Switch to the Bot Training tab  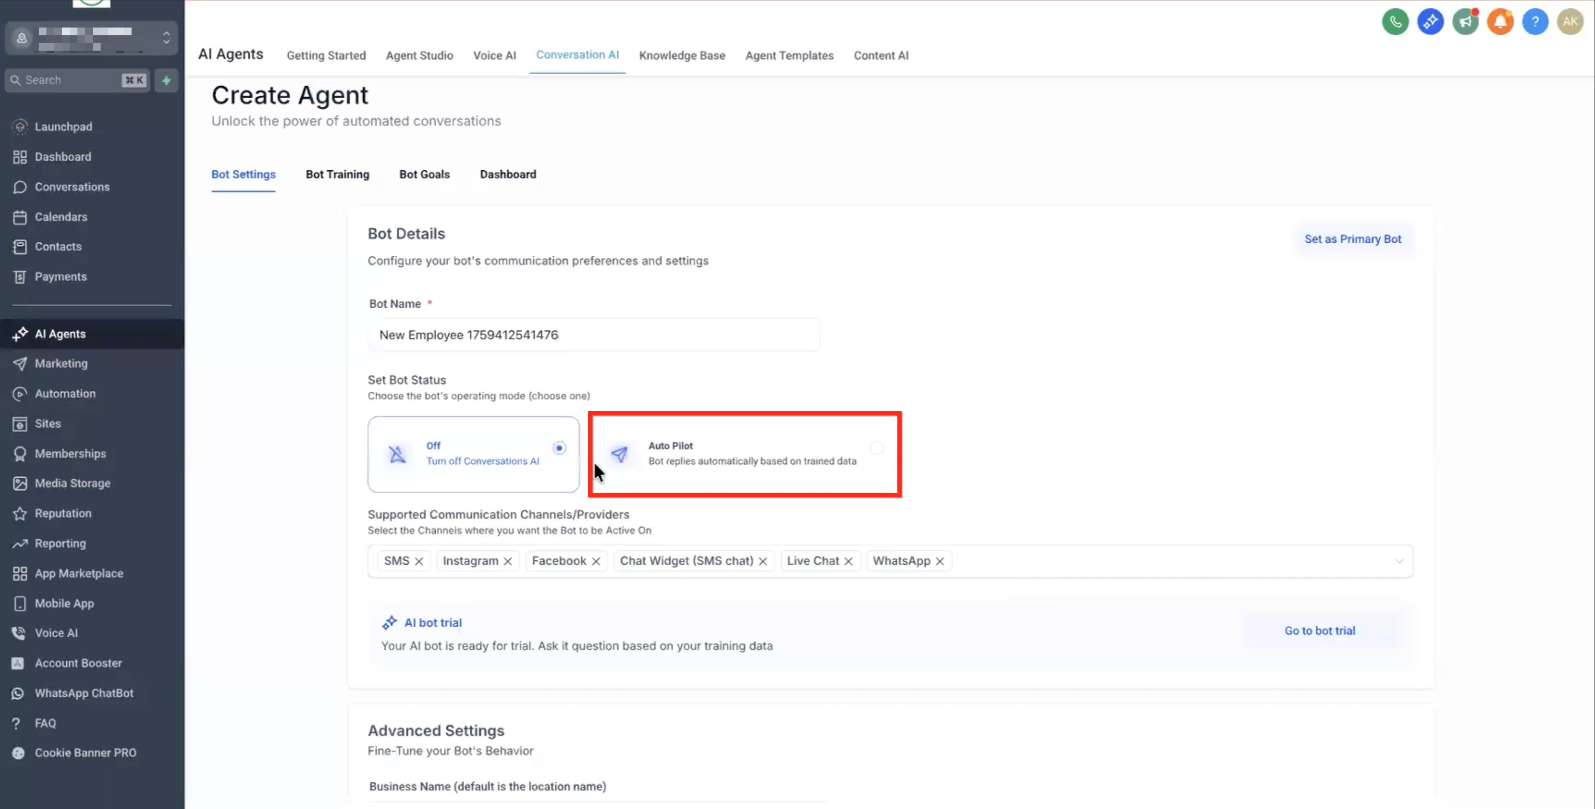[x=337, y=175]
